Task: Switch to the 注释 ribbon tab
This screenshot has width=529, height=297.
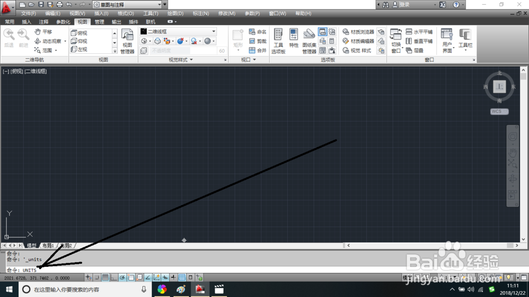Action: (43, 22)
